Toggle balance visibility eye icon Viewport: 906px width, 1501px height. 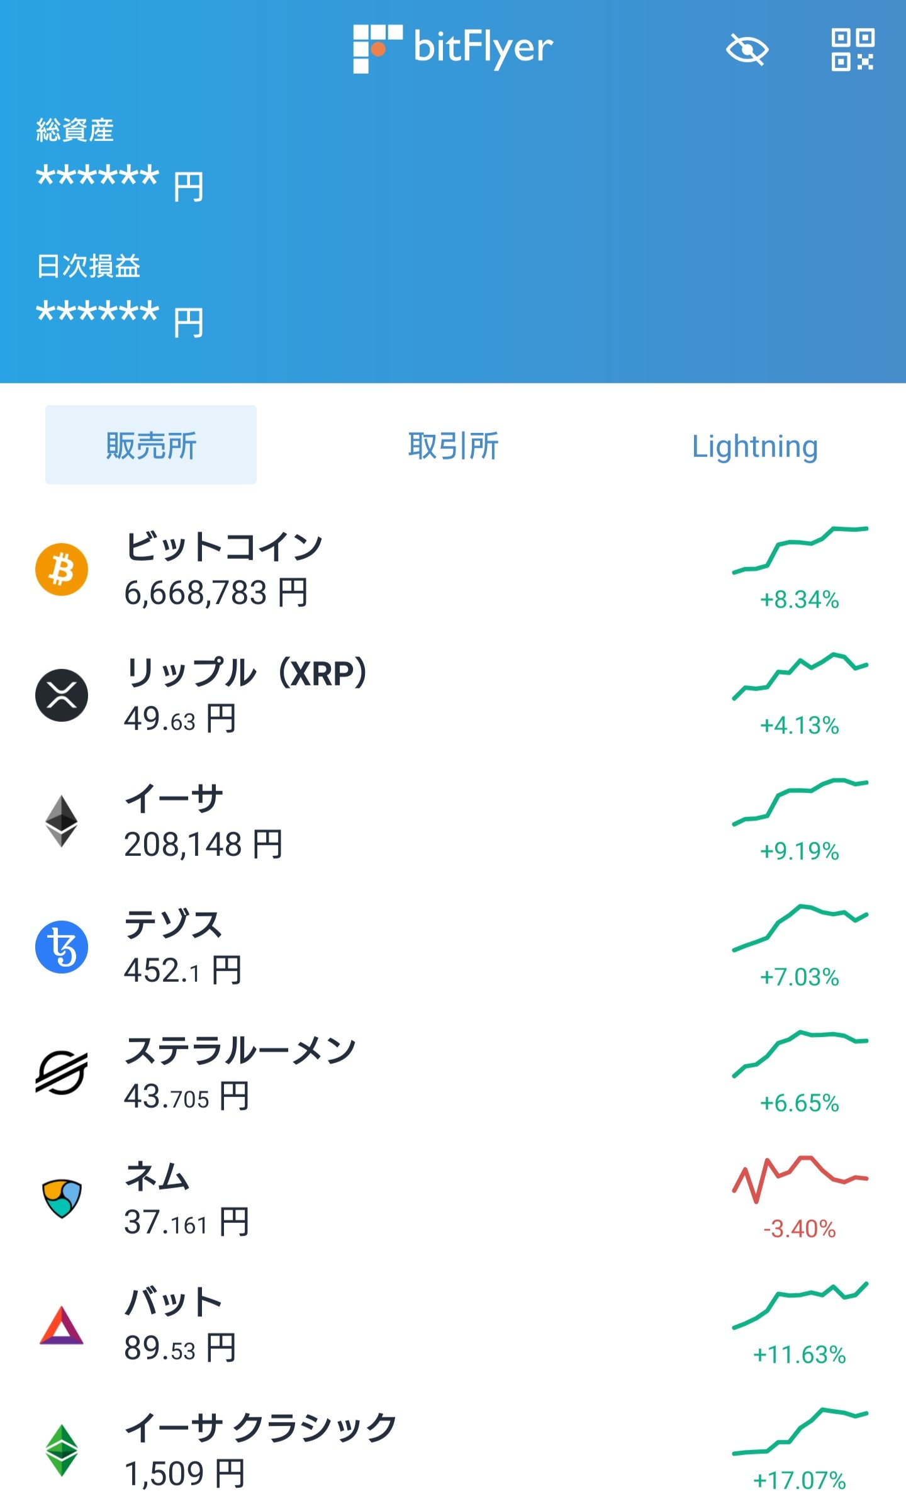coord(747,50)
